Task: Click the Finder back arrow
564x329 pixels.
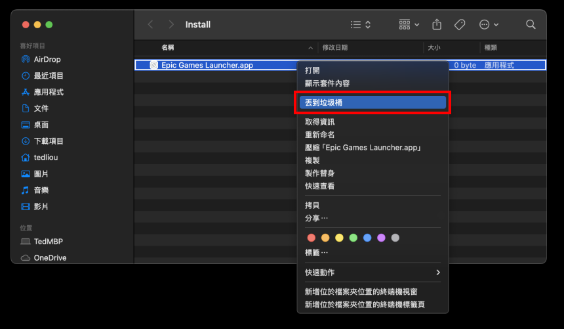Action: [150, 24]
